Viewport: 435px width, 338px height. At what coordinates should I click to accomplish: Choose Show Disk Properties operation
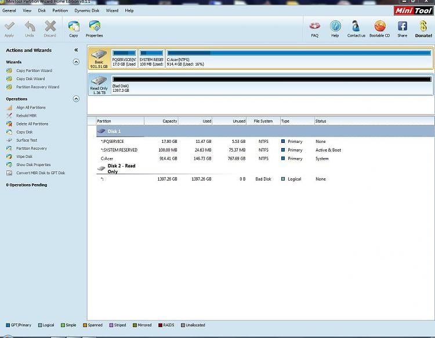[33, 165]
